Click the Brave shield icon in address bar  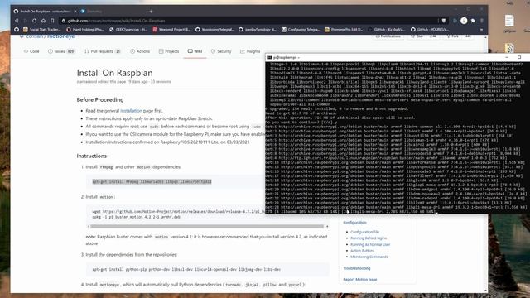pyautogui.click(x=444, y=21)
